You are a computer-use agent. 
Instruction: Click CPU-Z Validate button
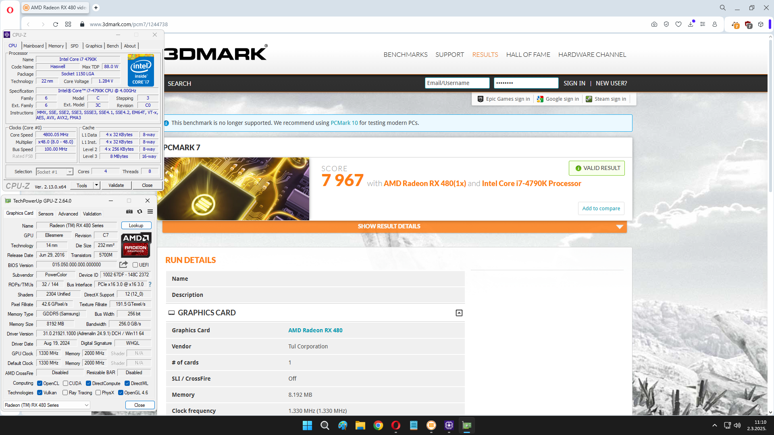point(116,185)
